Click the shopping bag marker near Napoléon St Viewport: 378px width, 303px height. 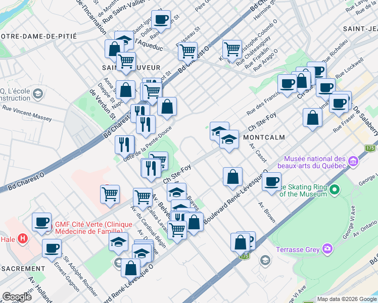tap(126, 91)
